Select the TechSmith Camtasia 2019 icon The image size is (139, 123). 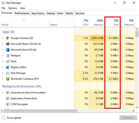8,79
